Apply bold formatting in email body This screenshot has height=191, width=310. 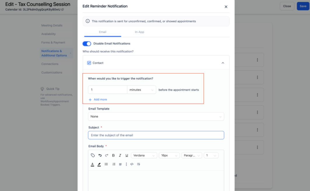point(113,155)
